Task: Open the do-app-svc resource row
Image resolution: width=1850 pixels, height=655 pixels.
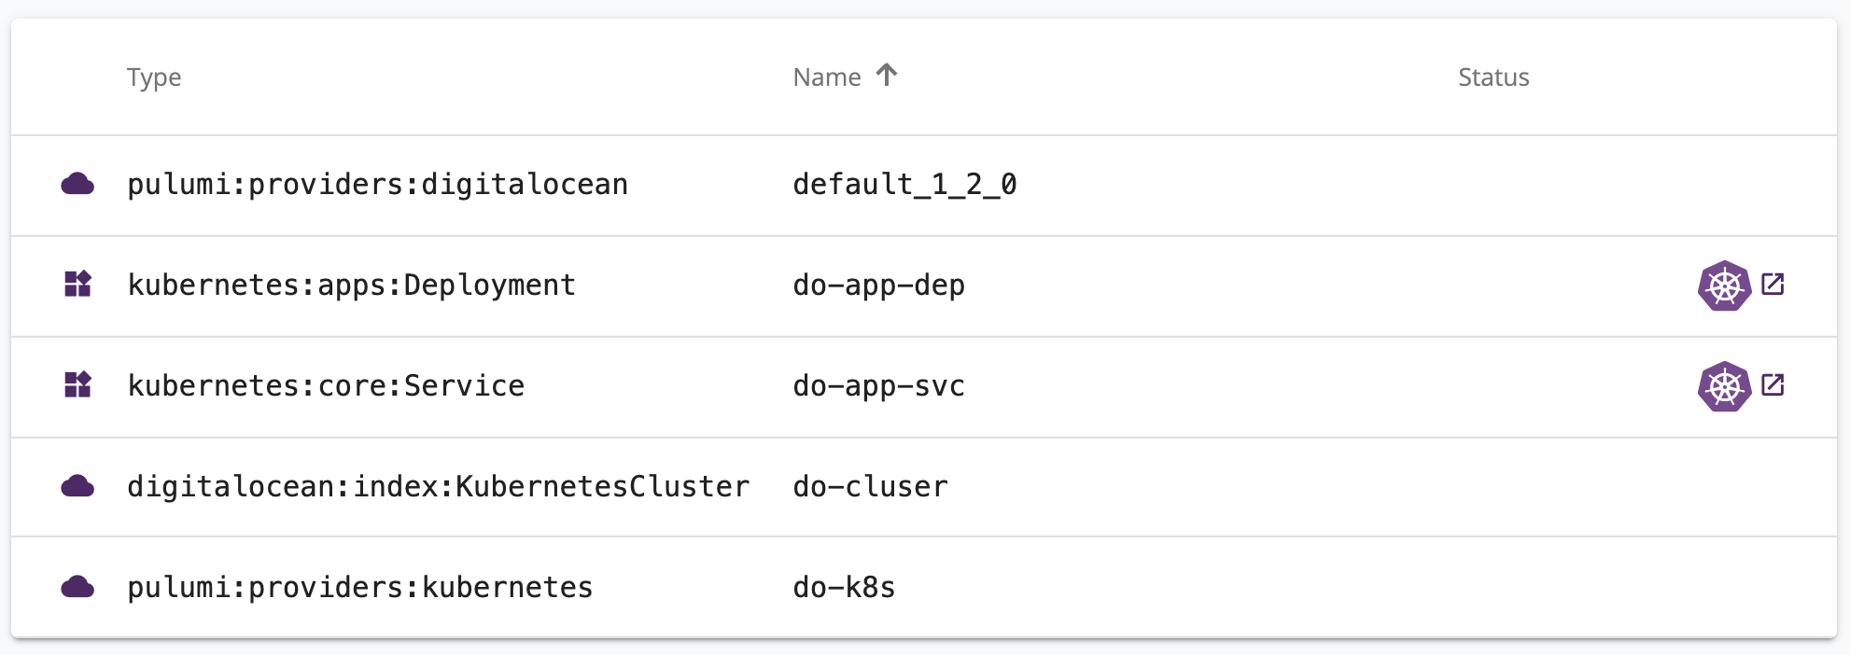Action: tap(877, 385)
